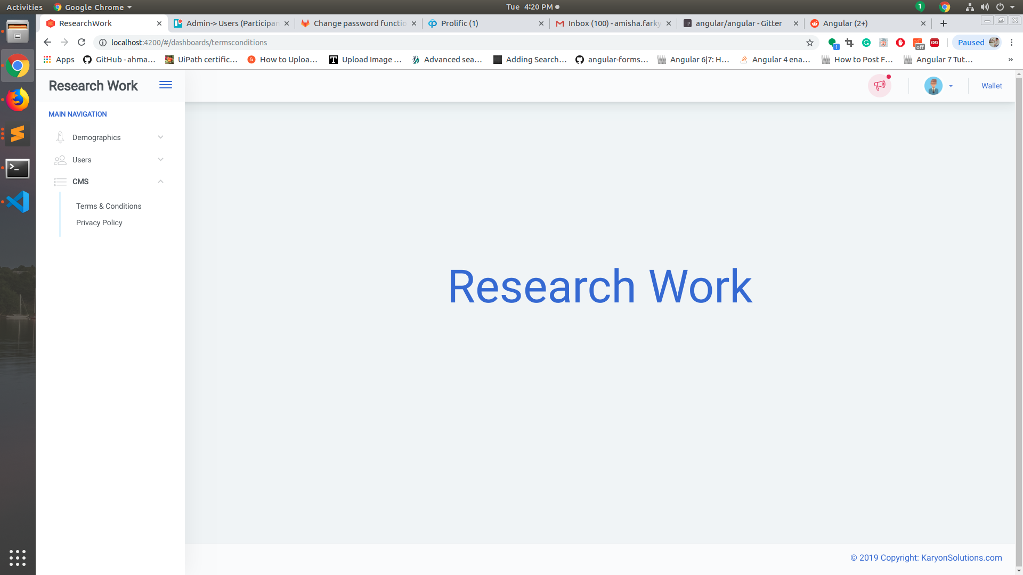Open Privacy Policy page
This screenshot has height=575, width=1023.
click(99, 223)
